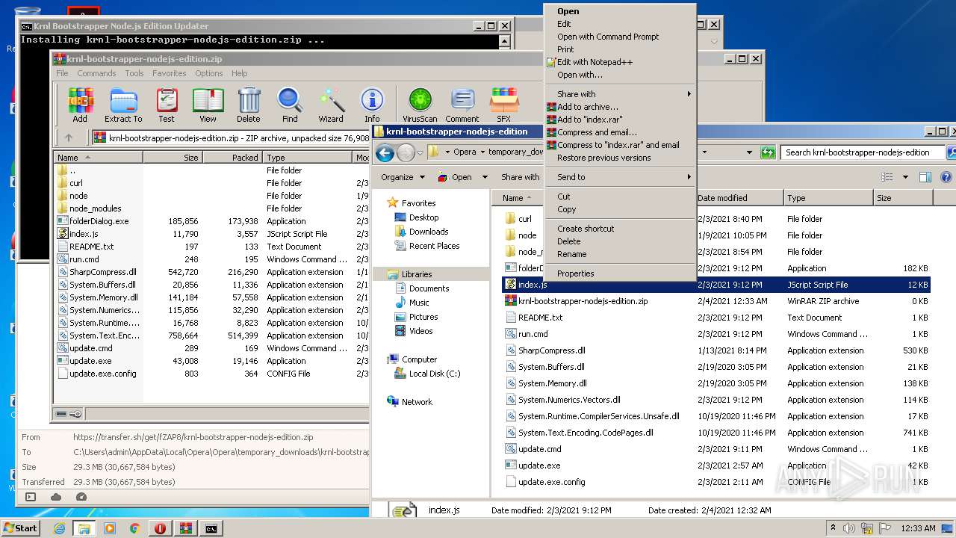
Task: Expand the change view dropdown arrow in Explorer
Action: (905, 177)
